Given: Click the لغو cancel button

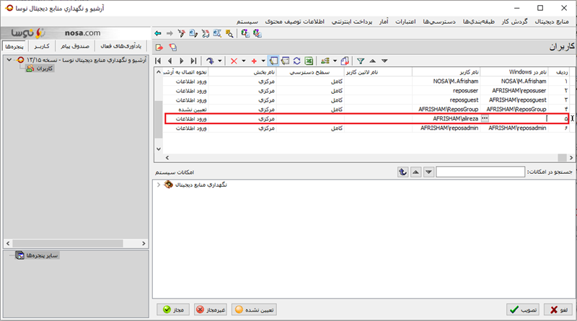Looking at the screenshot, I should tap(558, 309).
